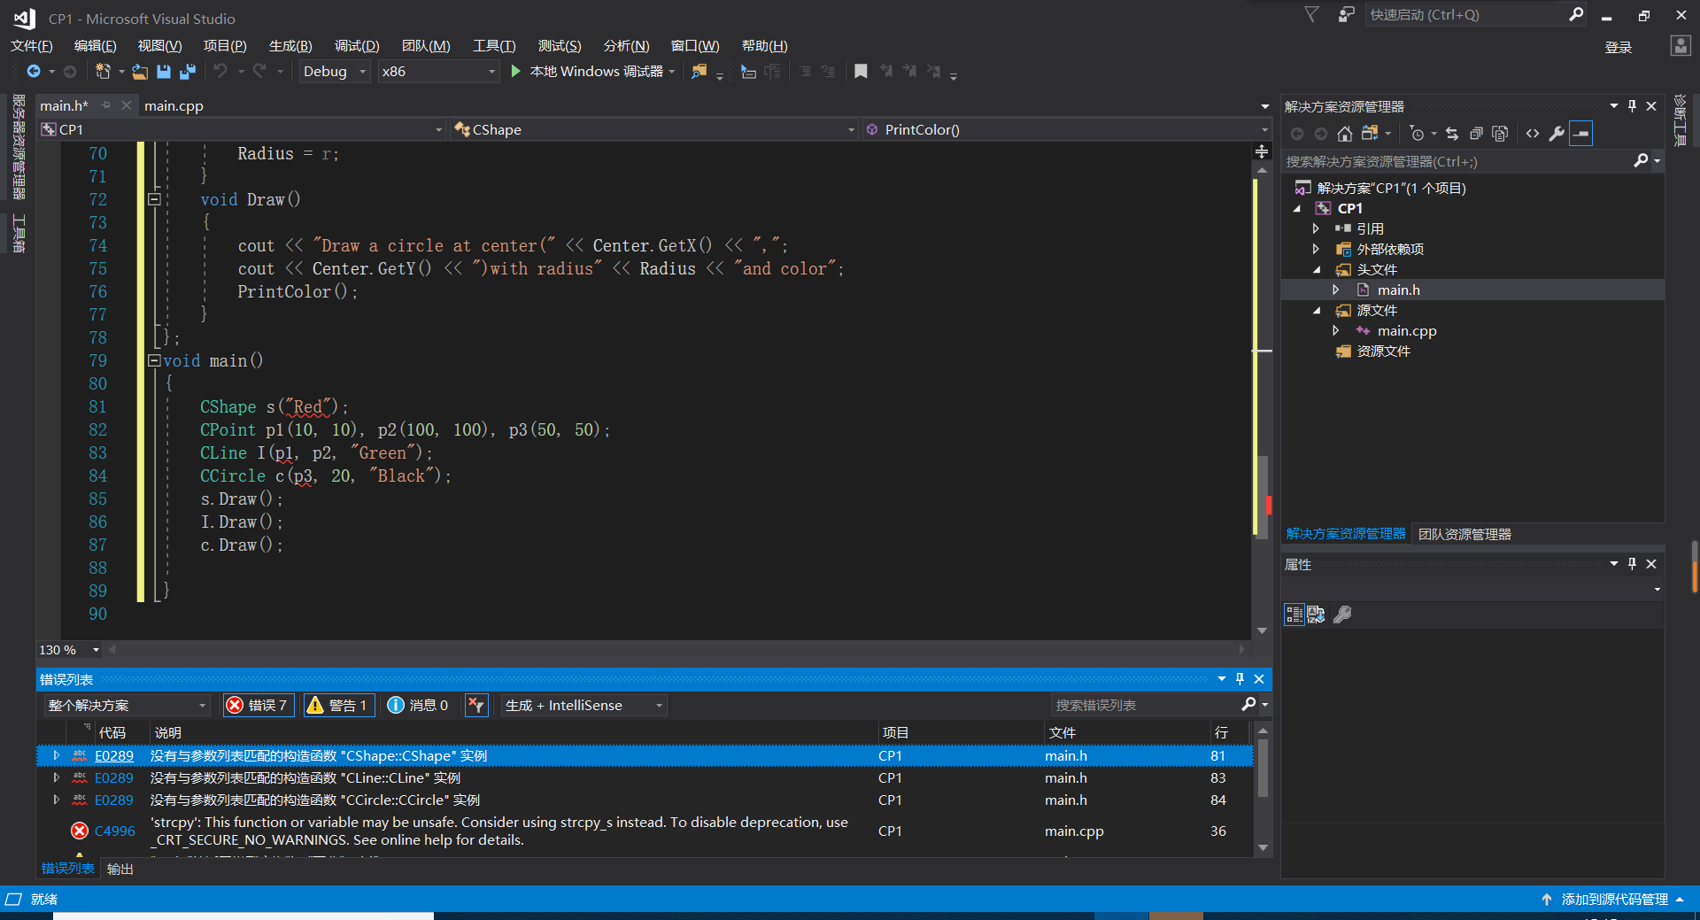Toggle the Categorized view in Properties panel

tap(1294, 615)
